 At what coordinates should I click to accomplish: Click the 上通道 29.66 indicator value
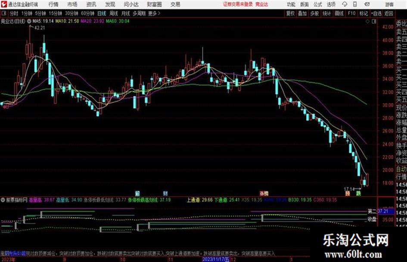pyautogui.click(x=199, y=200)
